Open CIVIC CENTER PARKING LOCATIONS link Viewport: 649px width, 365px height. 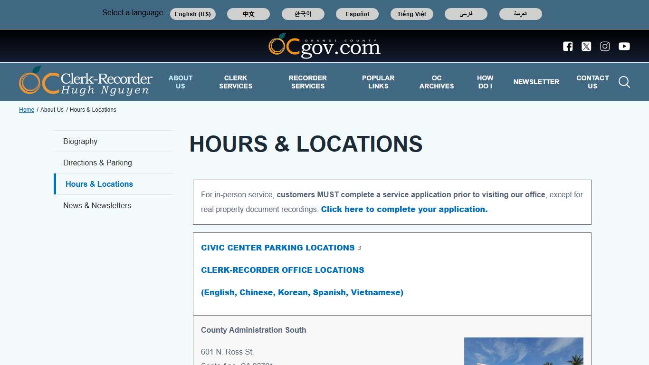[277, 247]
